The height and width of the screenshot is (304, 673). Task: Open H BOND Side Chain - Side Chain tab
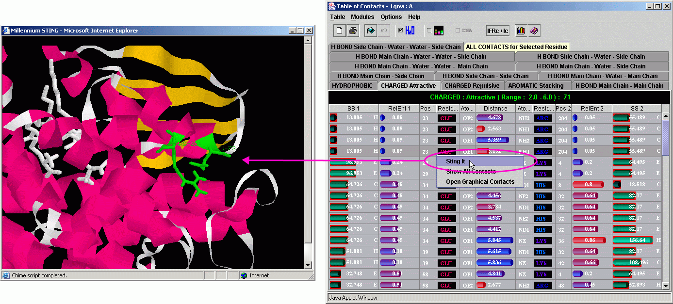485,76
